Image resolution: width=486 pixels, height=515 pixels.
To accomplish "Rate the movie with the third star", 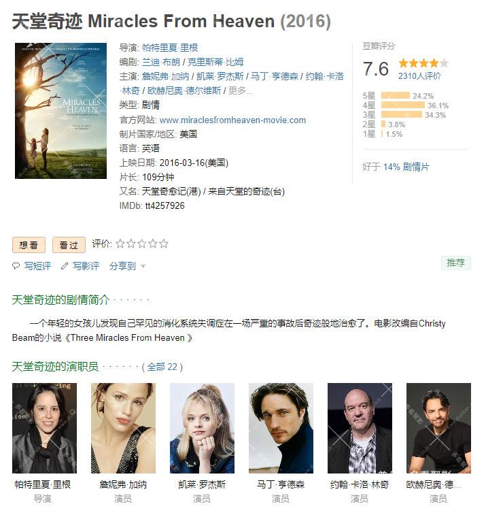I will 142,244.
